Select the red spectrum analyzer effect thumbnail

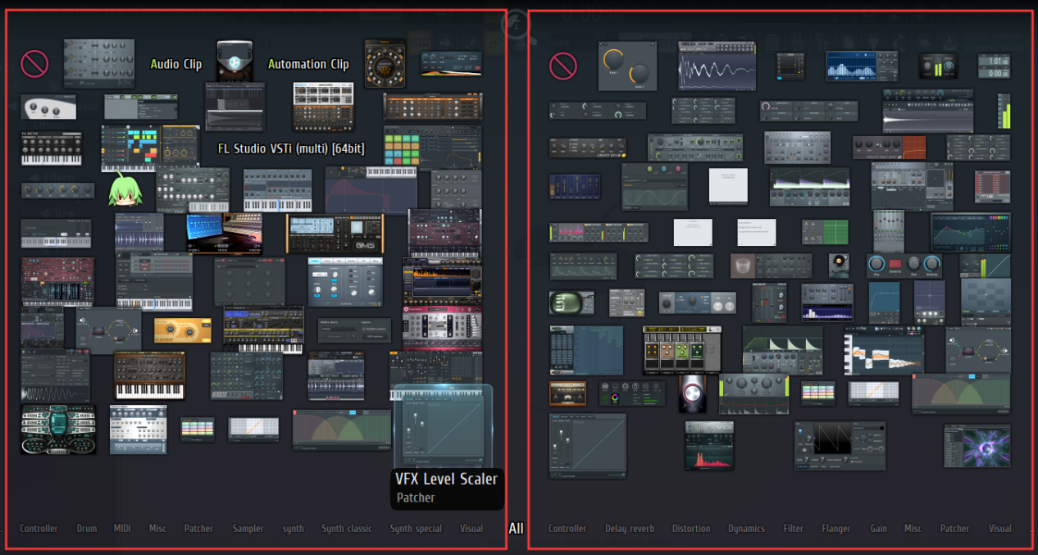click(x=709, y=445)
